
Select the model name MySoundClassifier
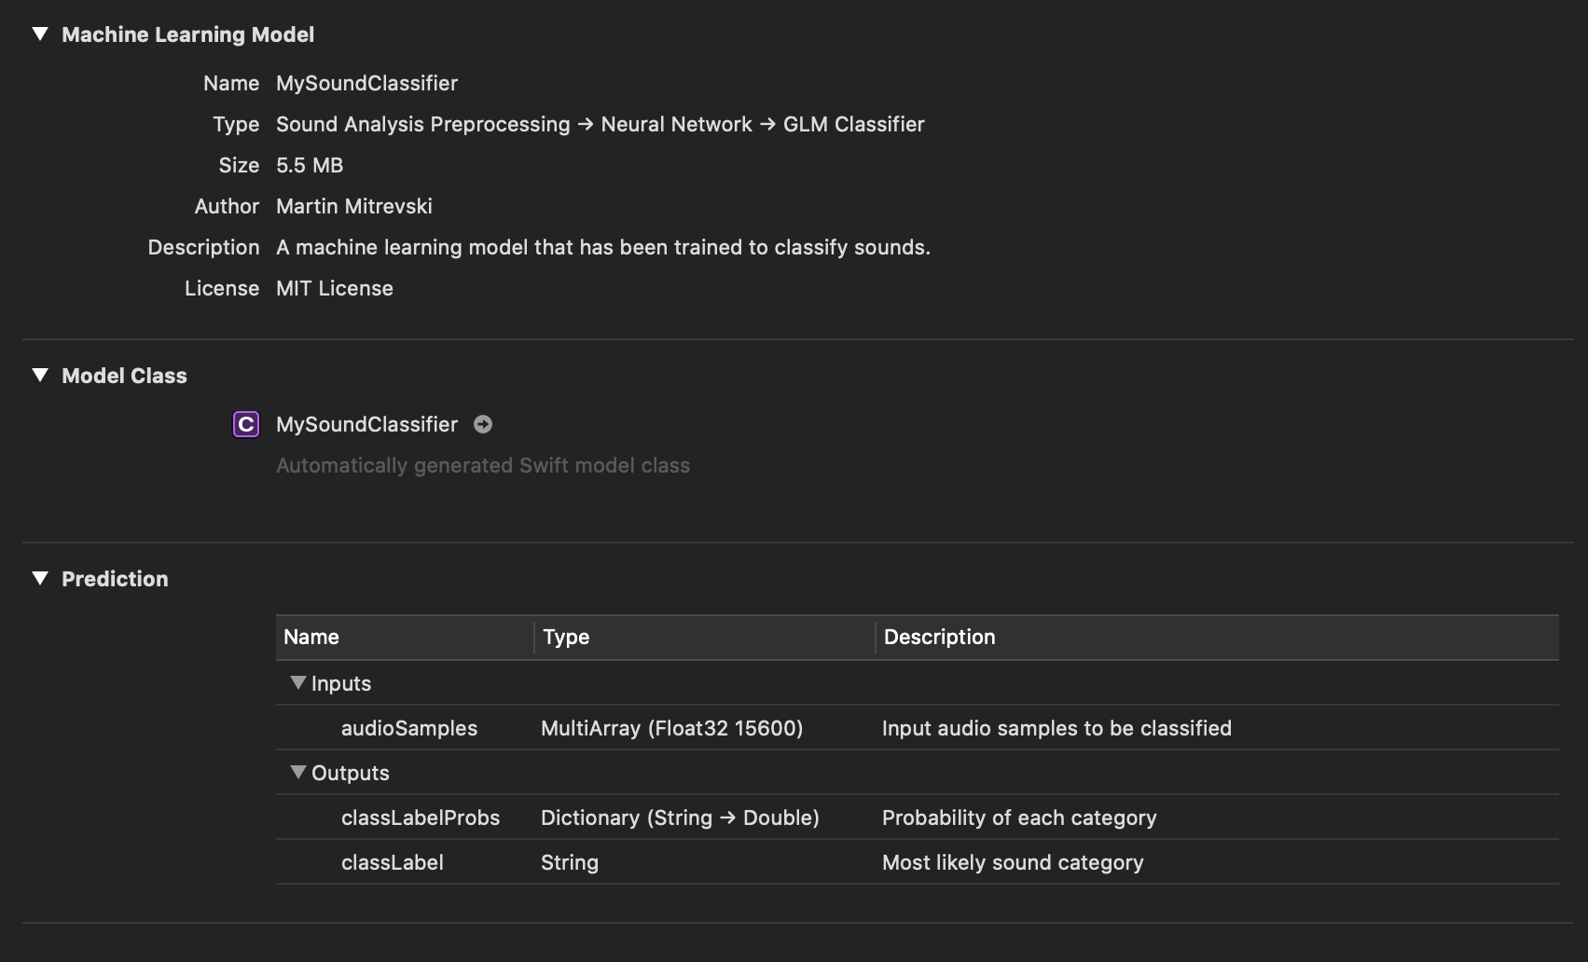[x=366, y=83]
